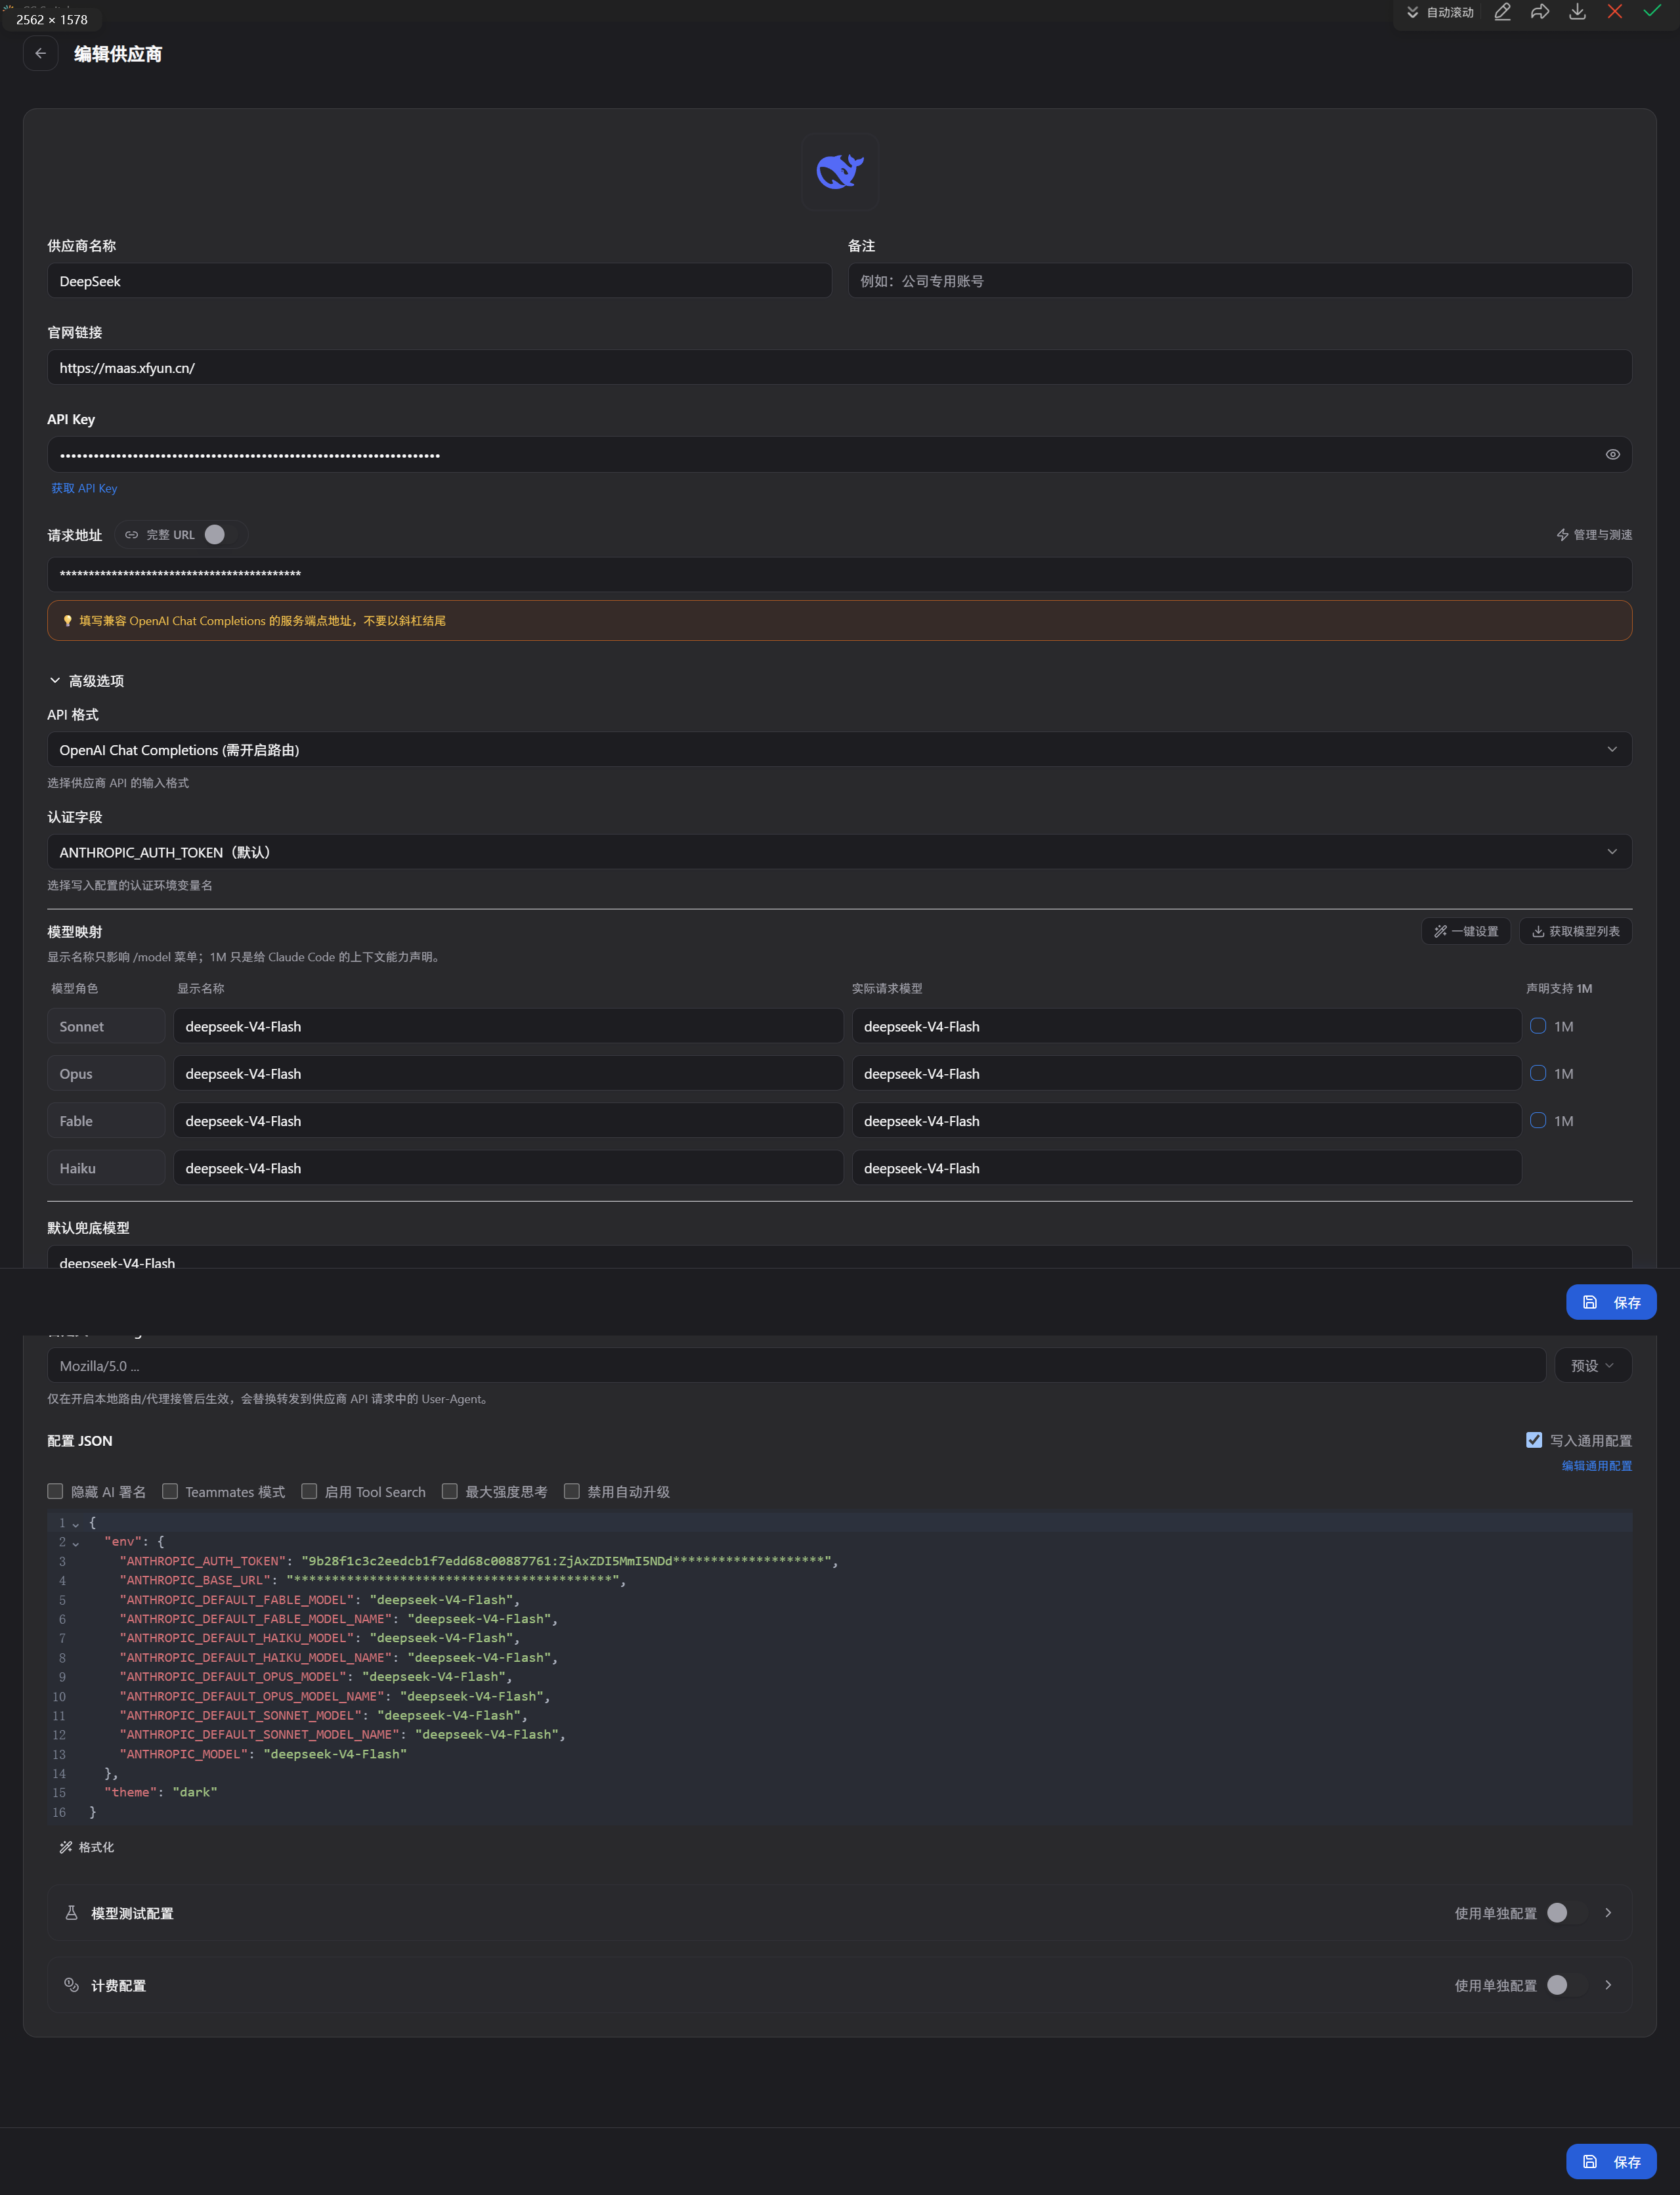Viewport: 1680px width, 2195px height.
Task: Reveal the API Key with the eye icon
Action: click(1612, 455)
